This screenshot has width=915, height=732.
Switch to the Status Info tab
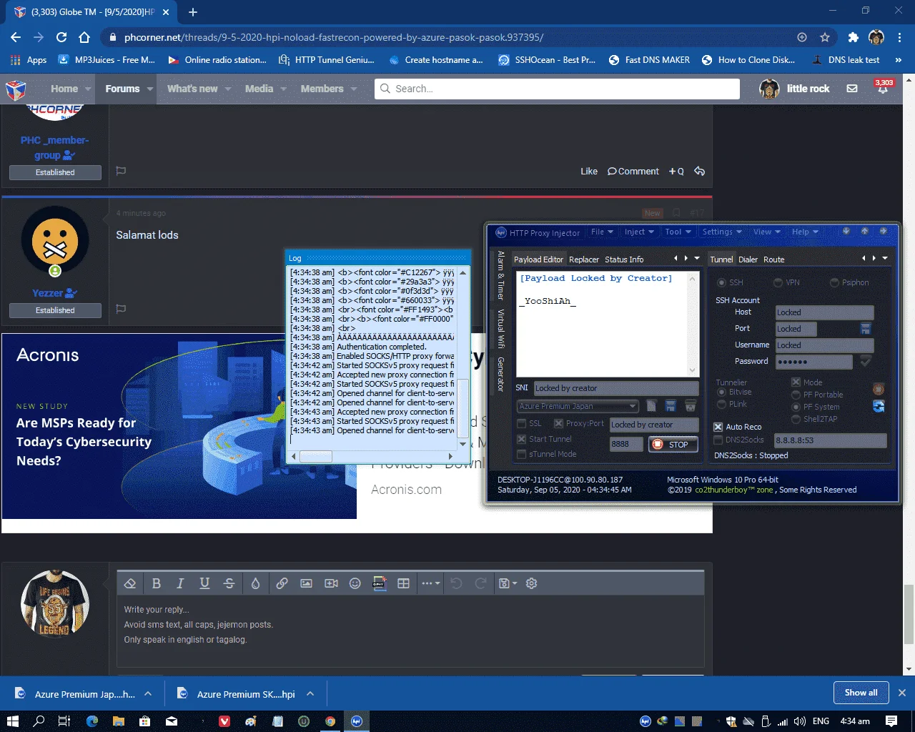(x=624, y=259)
